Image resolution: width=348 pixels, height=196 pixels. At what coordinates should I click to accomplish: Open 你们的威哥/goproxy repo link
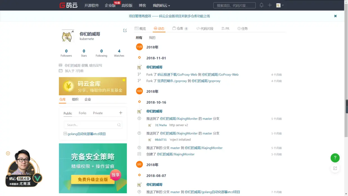click(206, 81)
